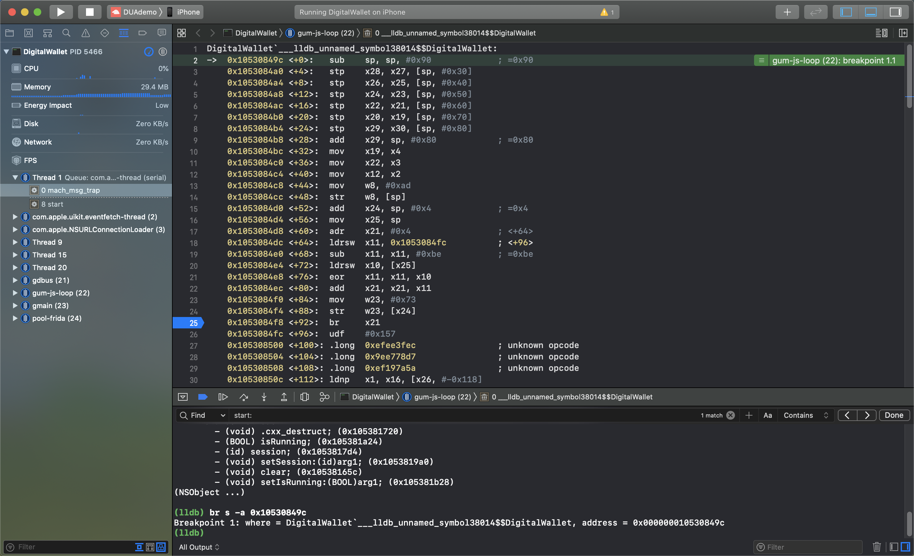
Task: Open the Debug Memory Graph icon
Action: click(x=324, y=397)
